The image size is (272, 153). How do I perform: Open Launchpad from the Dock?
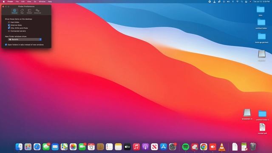click(x=28, y=147)
